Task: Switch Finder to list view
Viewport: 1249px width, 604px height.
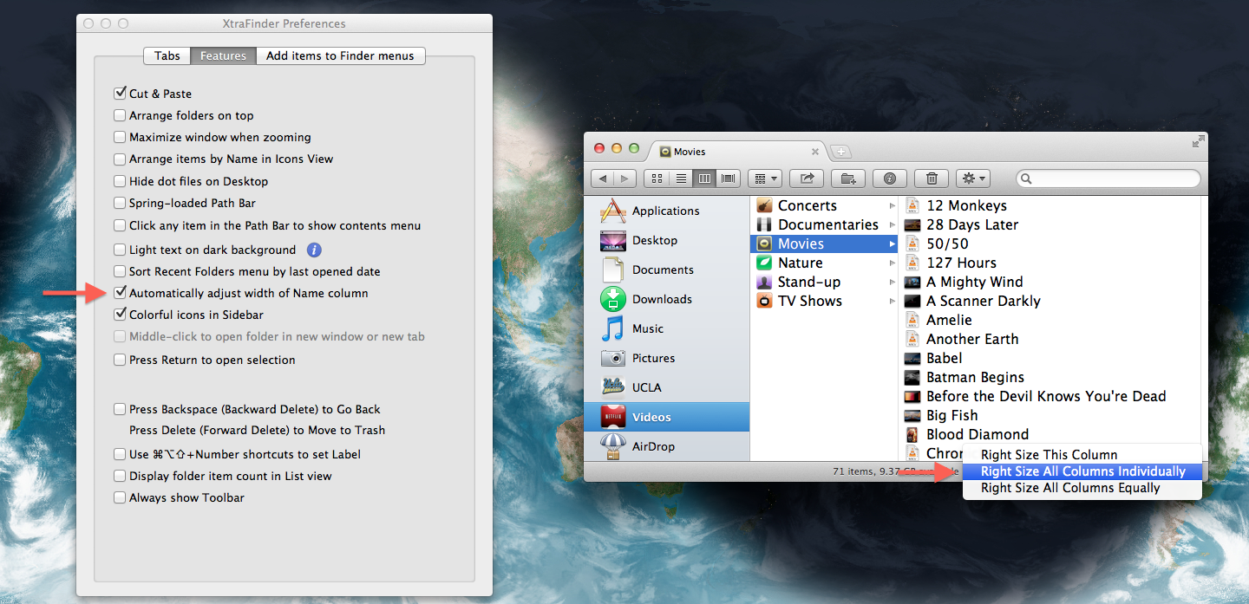Action: click(x=681, y=179)
